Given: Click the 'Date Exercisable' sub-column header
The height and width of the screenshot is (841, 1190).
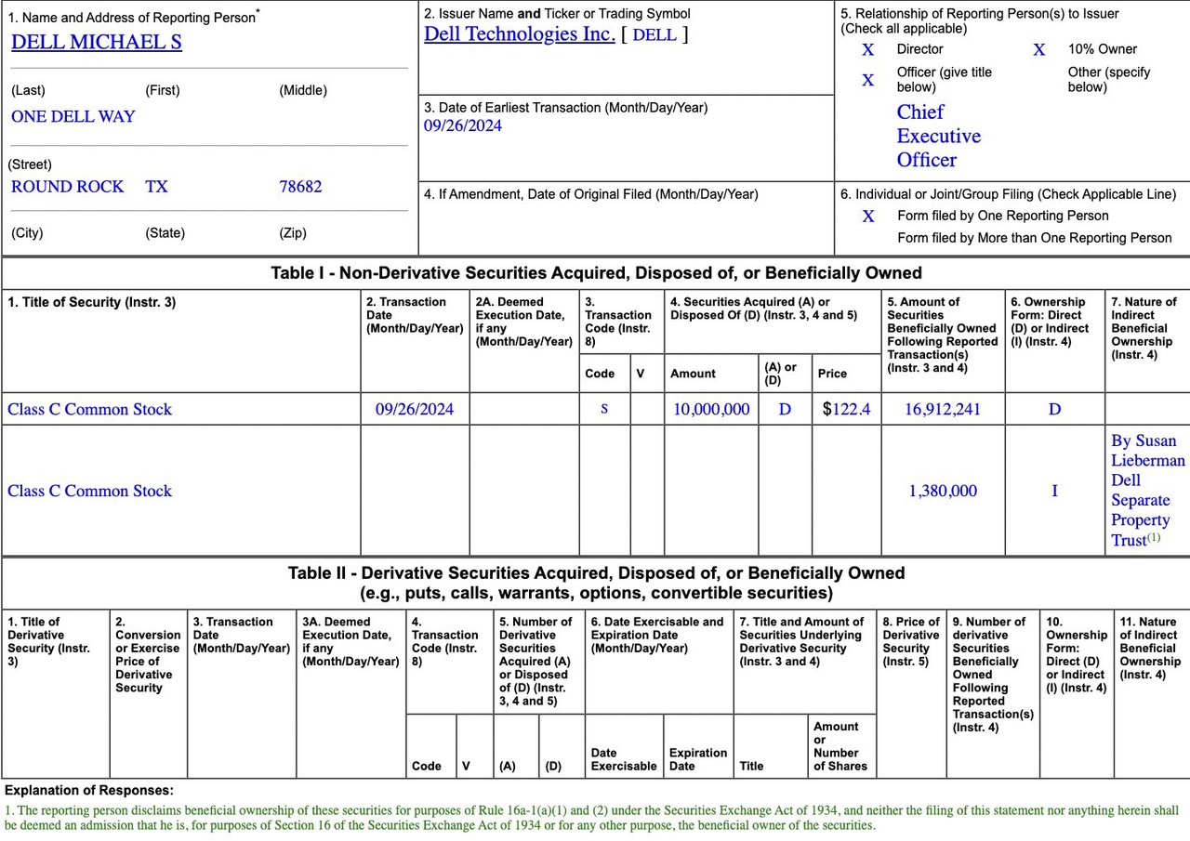Looking at the screenshot, I should [624, 760].
